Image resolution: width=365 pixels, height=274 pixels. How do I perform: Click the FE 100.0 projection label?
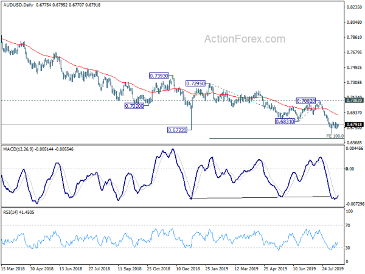pyautogui.click(x=335, y=136)
